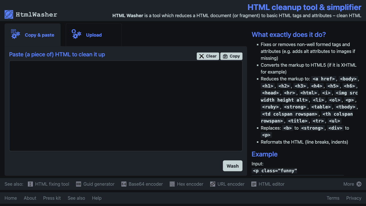This screenshot has height=206, width=366.
Task: Click the Guid generator barcode icon
Action: (x=78, y=184)
